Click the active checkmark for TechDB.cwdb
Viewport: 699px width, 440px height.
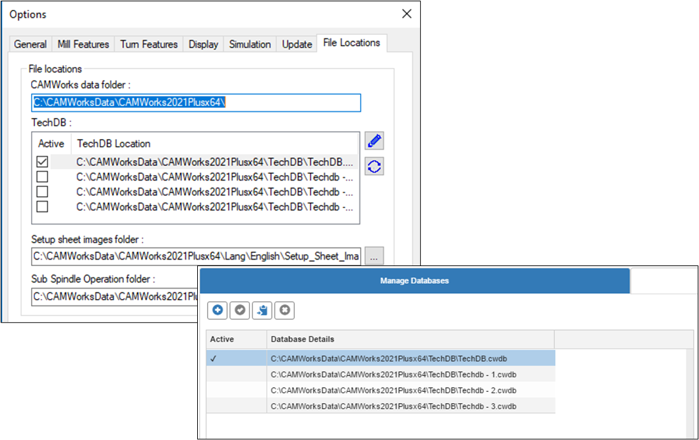pyautogui.click(x=214, y=358)
